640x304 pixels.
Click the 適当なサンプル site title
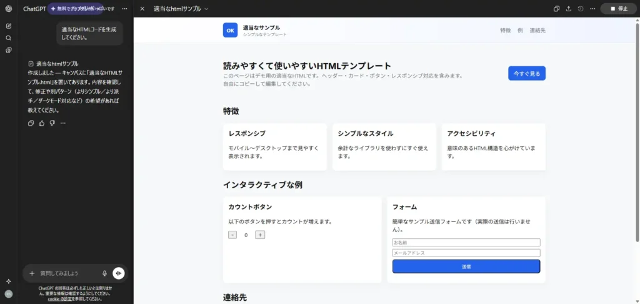pyautogui.click(x=261, y=28)
